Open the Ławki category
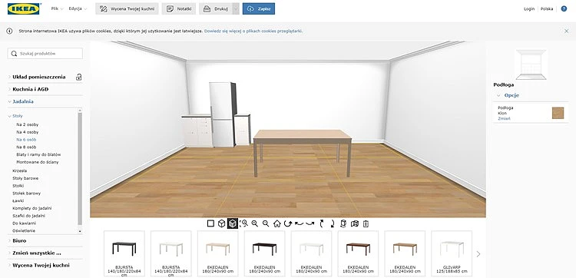 (18, 201)
